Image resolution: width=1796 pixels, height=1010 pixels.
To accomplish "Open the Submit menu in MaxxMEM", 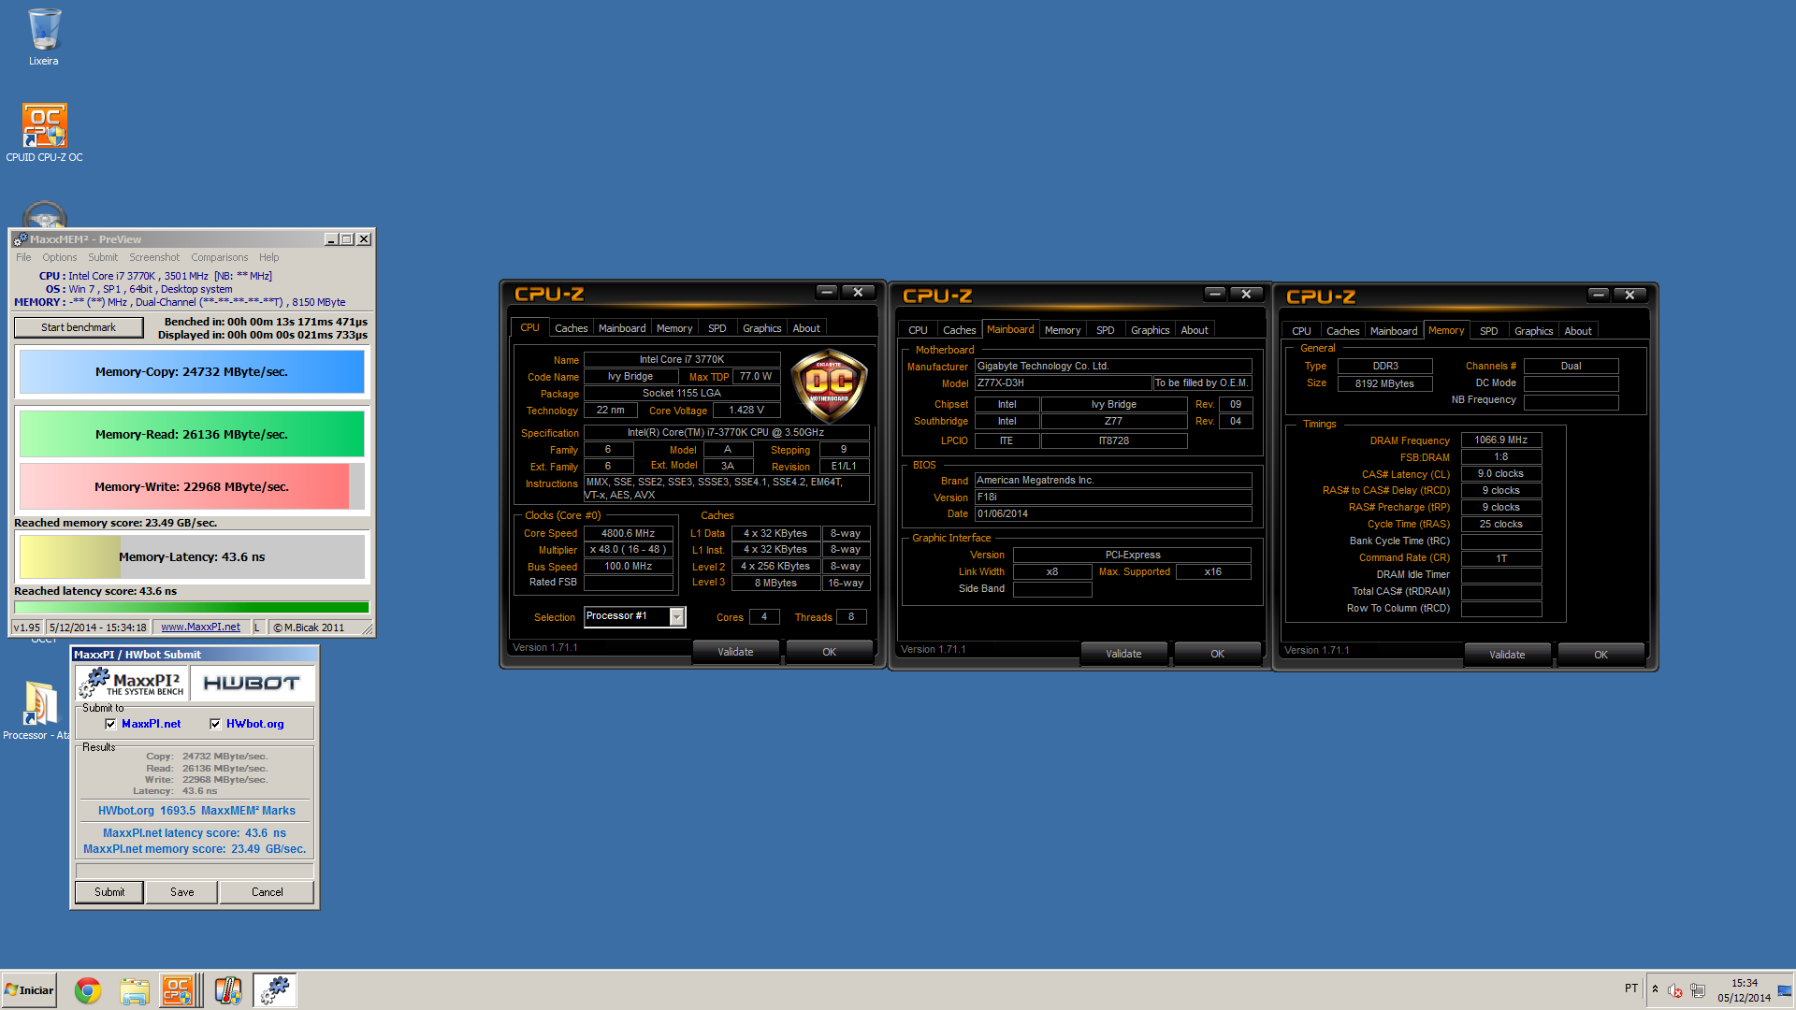I will pyautogui.click(x=103, y=257).
